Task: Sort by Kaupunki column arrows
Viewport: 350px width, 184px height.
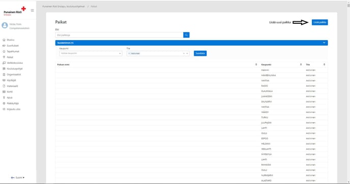Action: (301, 64)
